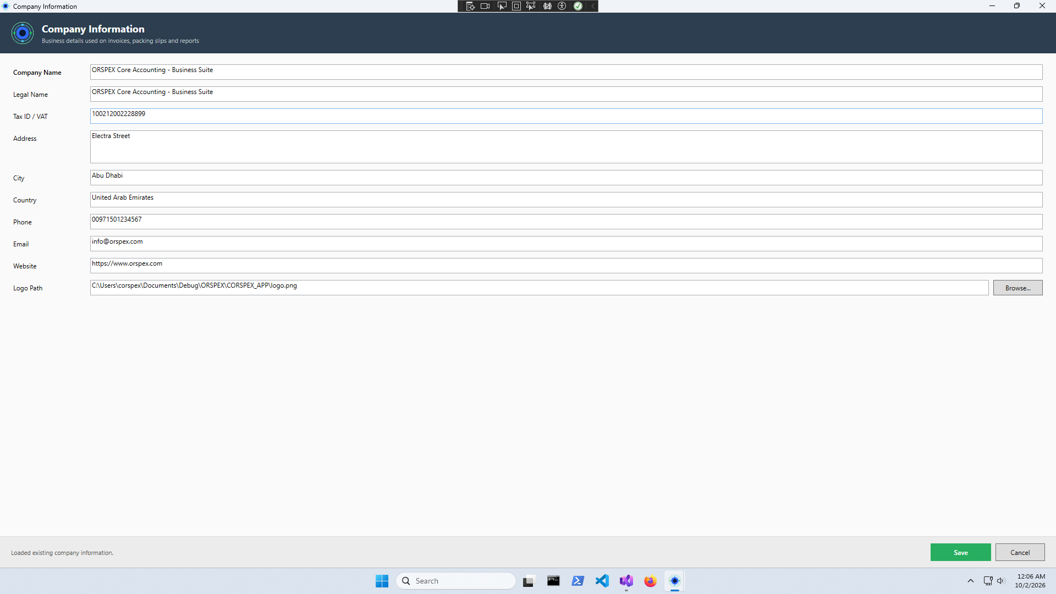
Task: Cancel the company information form
Action: 1020,552
